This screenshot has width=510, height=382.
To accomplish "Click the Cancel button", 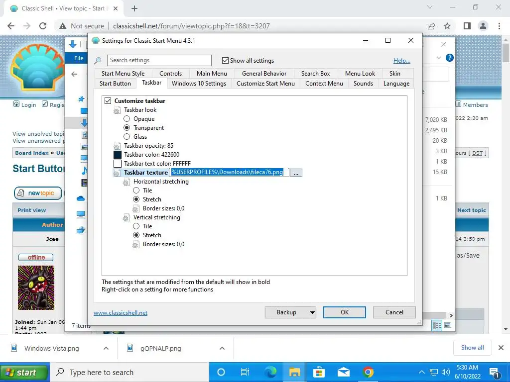I will click(x=394, y=312).
